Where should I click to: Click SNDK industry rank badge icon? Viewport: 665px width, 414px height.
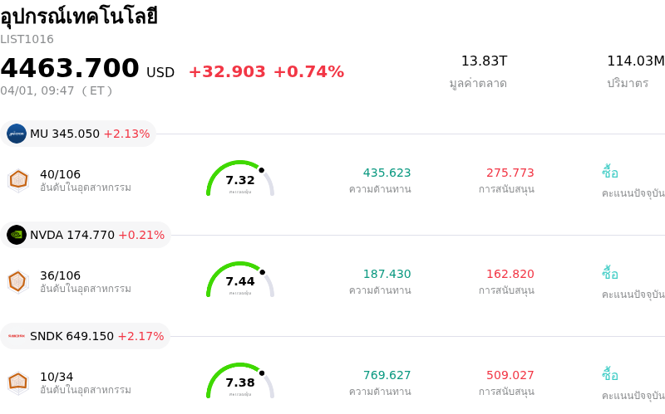18,382
